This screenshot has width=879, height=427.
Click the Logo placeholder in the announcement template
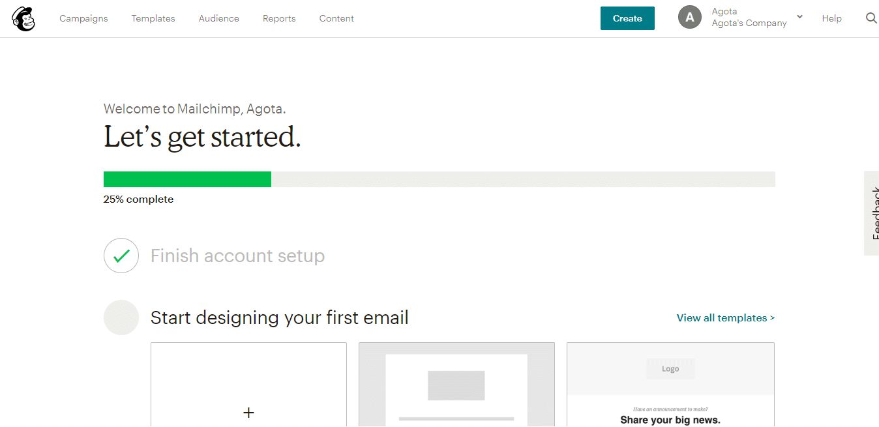[x=670, y=368]
